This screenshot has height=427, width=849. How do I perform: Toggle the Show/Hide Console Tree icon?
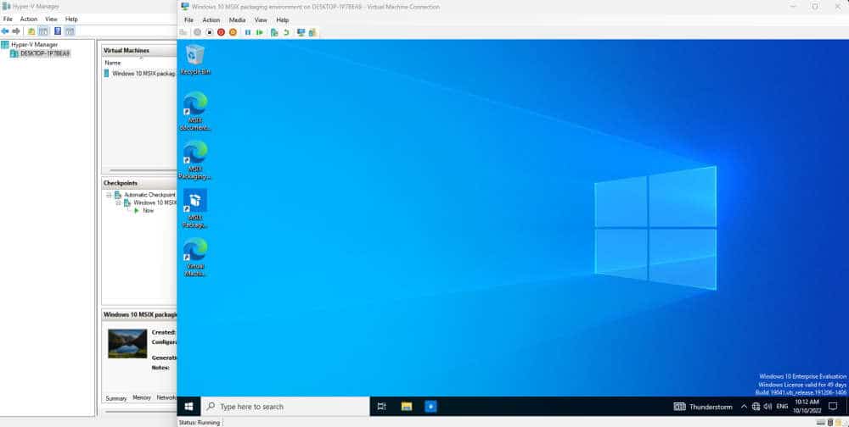point(43,31)
